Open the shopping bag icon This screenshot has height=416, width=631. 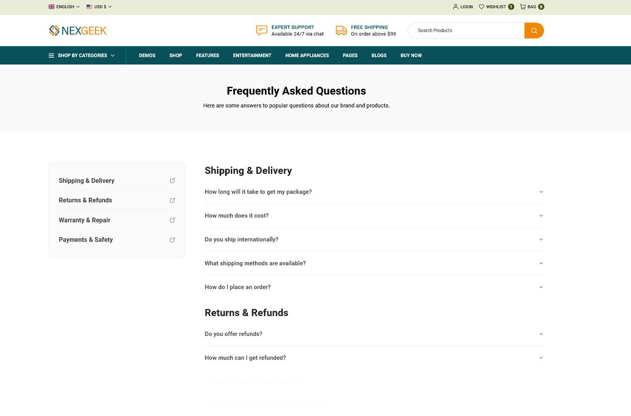523,7
